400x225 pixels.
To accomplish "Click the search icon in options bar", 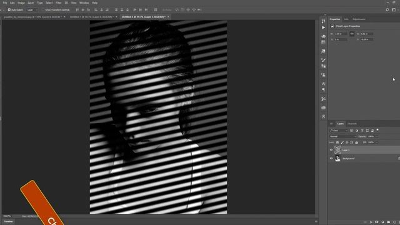I will point(387,10).
